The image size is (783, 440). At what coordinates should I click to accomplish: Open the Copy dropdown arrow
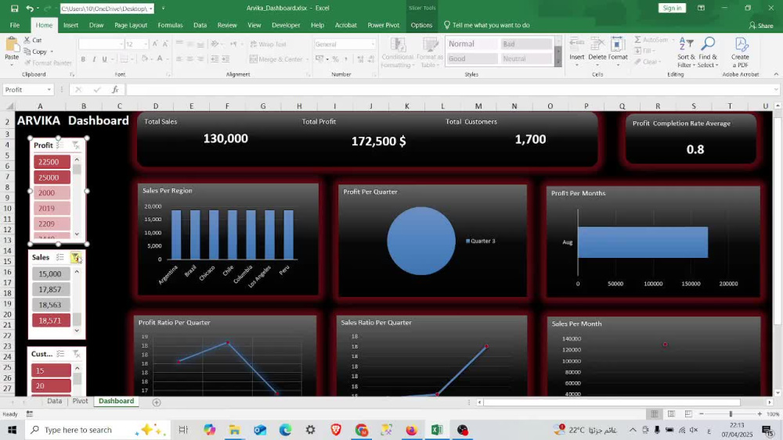click(x=52, y=52)
